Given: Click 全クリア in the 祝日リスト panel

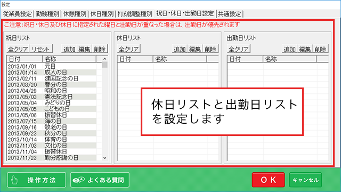Looking at the screenshot, I should (x=18, y=49).
